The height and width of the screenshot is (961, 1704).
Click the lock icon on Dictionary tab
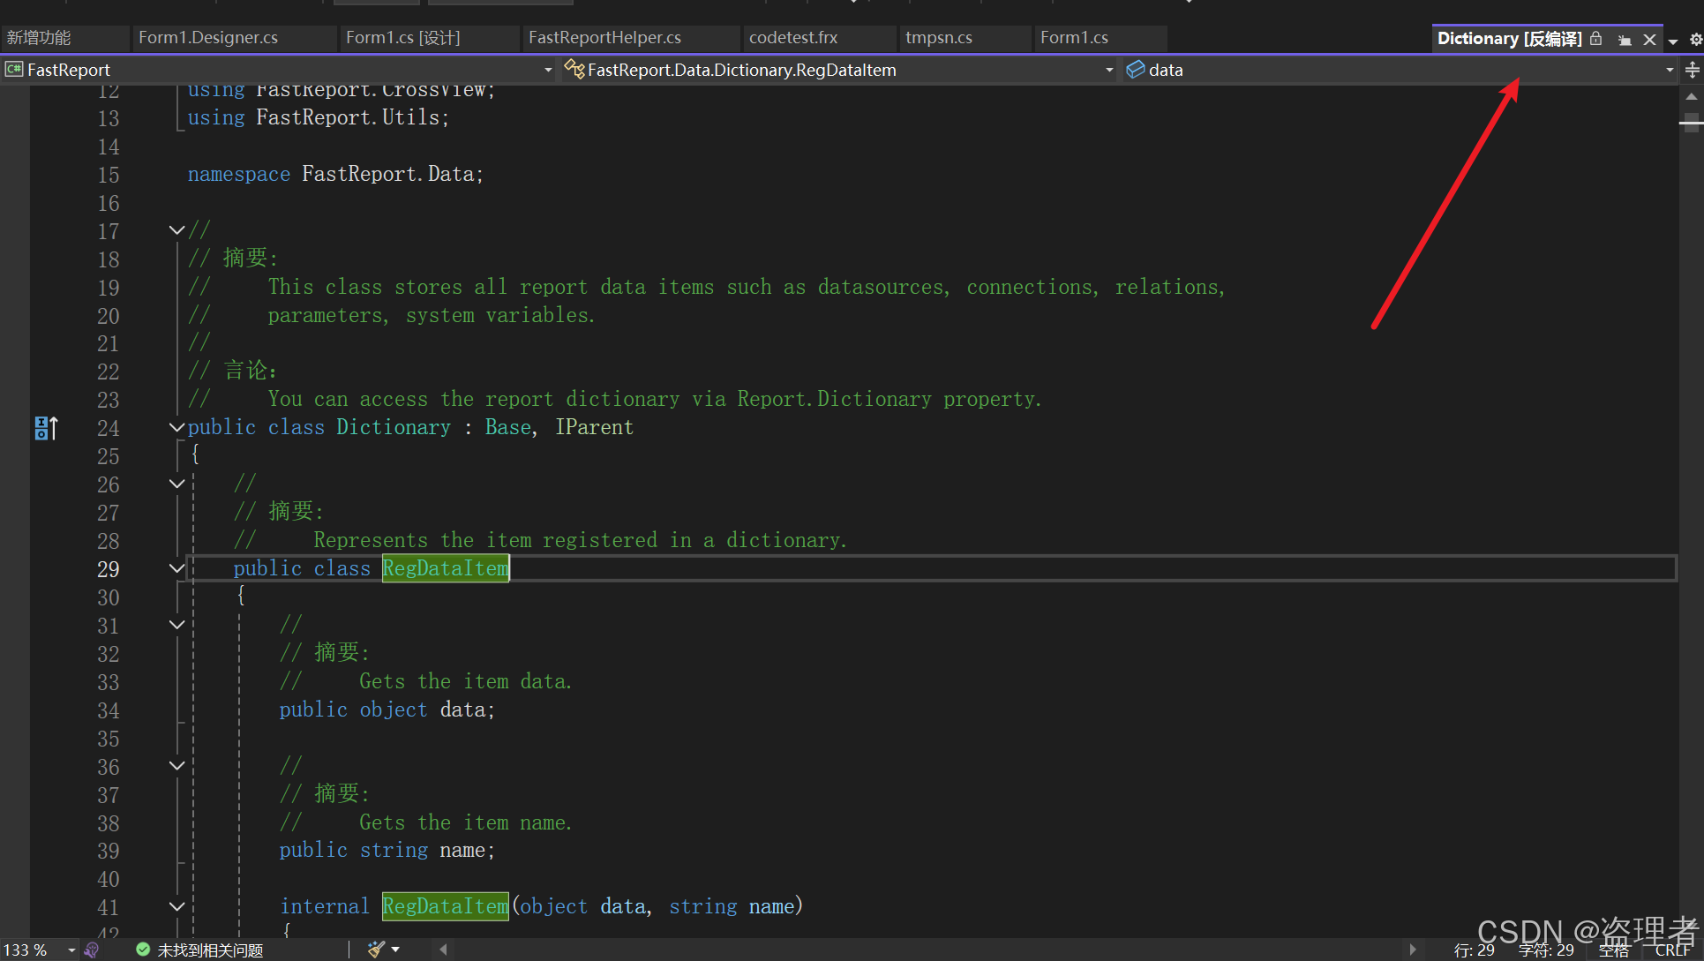(x=1596, y=39)
